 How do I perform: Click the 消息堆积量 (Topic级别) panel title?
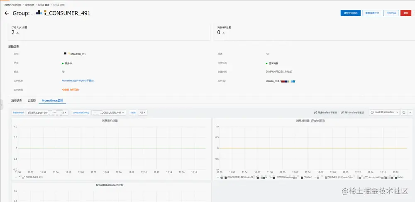(310, 121)
